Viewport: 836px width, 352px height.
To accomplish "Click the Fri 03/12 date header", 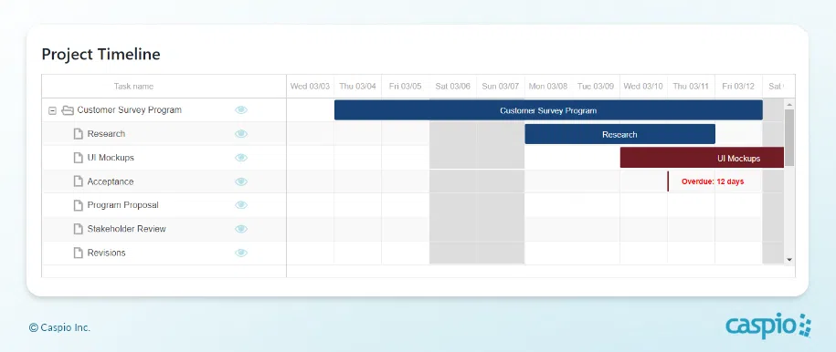I will (x=738, y=87).
